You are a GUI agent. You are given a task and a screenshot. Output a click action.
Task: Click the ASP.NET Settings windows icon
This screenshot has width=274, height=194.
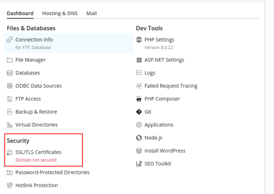(139, 60)
